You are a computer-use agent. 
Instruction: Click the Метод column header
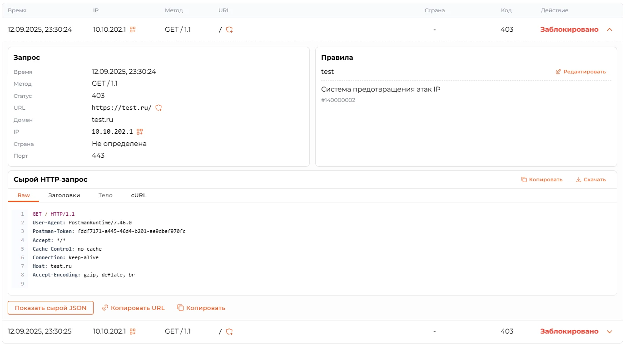pos(174,10)
